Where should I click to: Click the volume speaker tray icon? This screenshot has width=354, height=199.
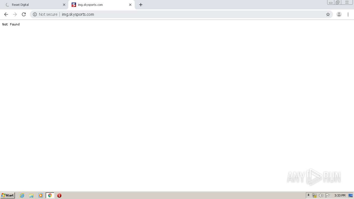pos(321,195)
